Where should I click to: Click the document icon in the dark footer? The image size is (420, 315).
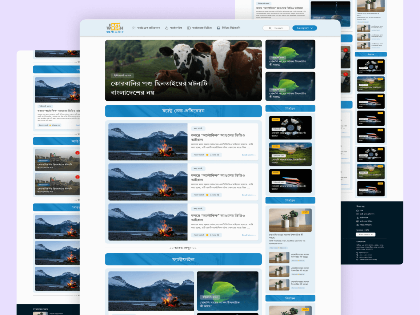coord(357,225)
